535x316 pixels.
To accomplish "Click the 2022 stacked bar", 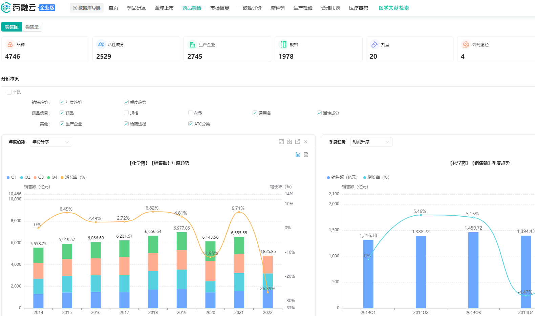I will click(268, 282).
